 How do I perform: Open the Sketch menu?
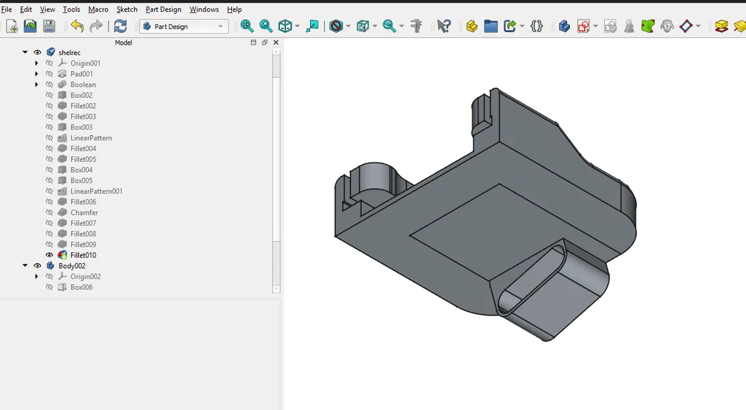[x=127, y=9]
